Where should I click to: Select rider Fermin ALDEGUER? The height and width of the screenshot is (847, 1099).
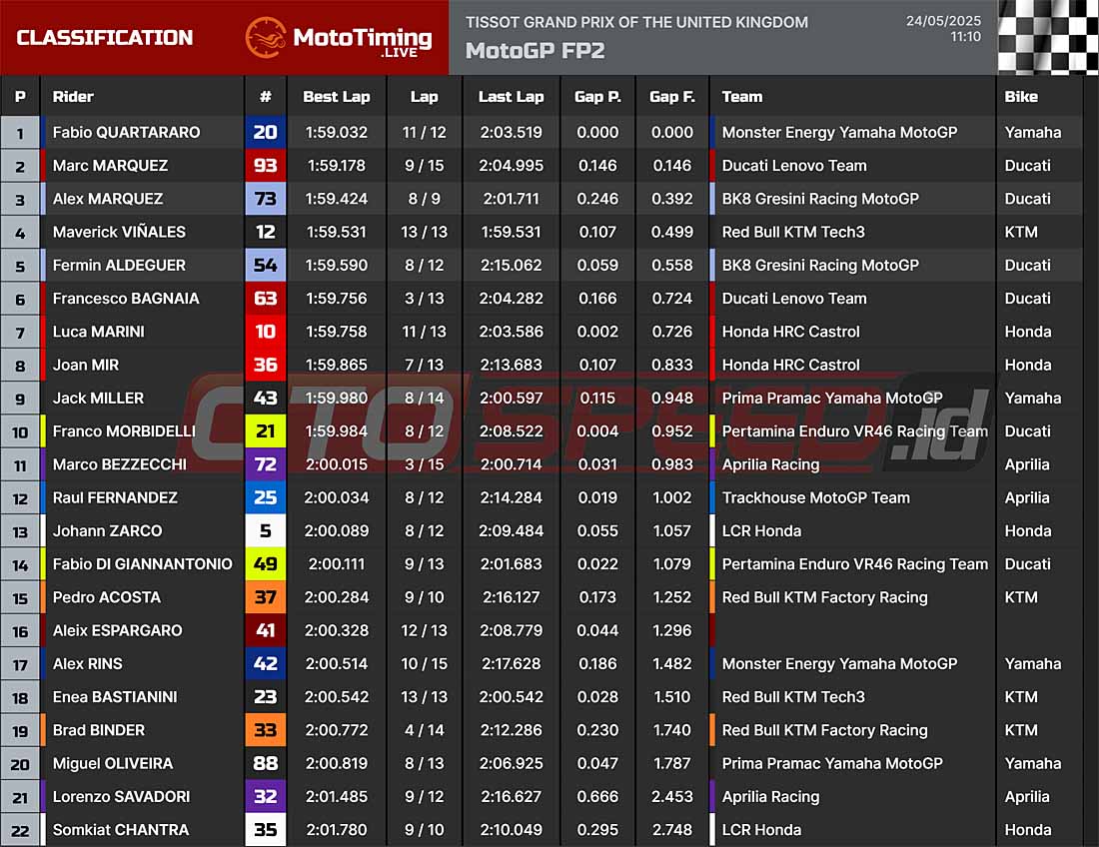click(x=119, y=265)
